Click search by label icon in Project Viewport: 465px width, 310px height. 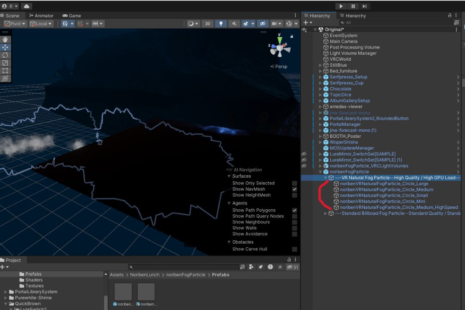click(x=260, y=267)
